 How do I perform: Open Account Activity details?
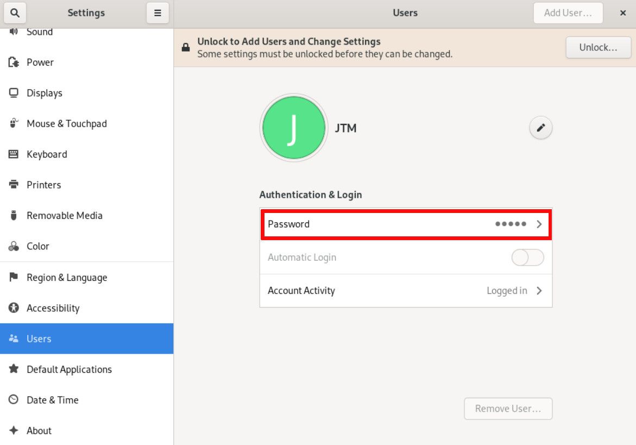tap(406, 291)
